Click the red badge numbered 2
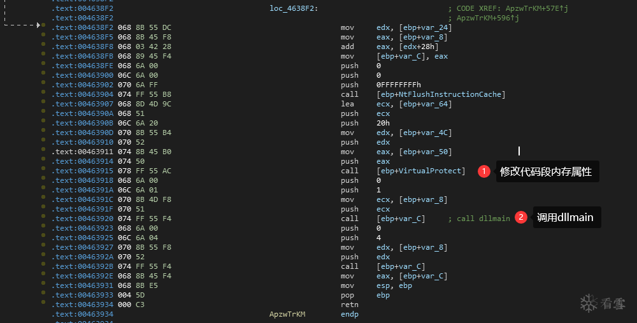This screenshot has height=323, width=637. pos(521,218)
